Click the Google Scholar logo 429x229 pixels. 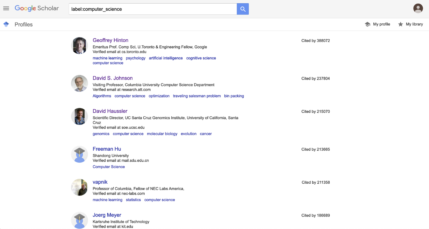pos(37,9)
